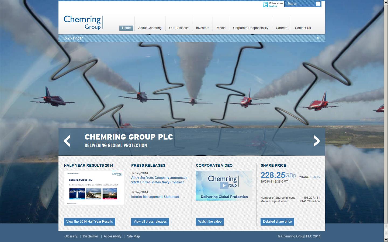This screenshot has height=242, width=388.
Task: Click the scrollbar up arrow
Action: 386,2
